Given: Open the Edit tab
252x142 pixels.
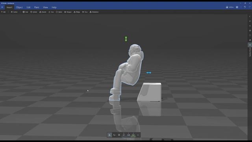Looking at the screenshot, I should (28, 7).
